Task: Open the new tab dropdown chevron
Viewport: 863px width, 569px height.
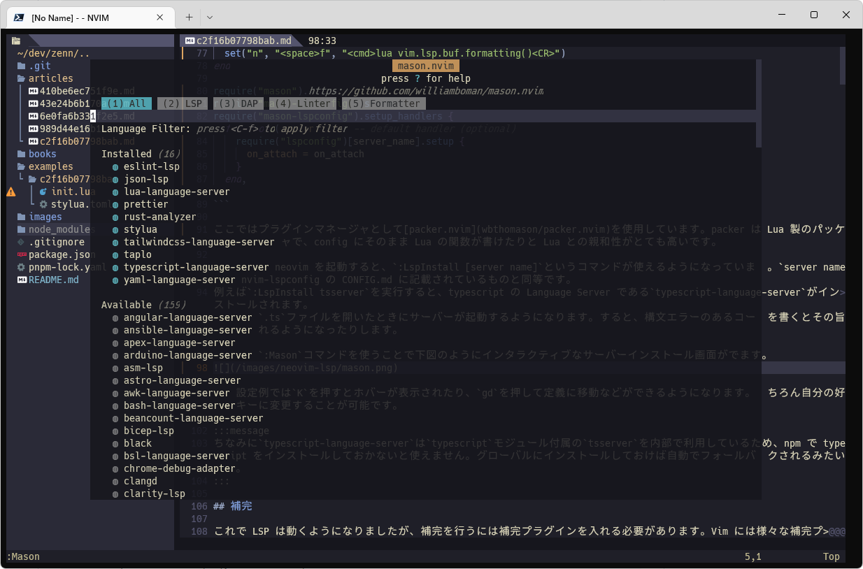Action: (210, 17)
